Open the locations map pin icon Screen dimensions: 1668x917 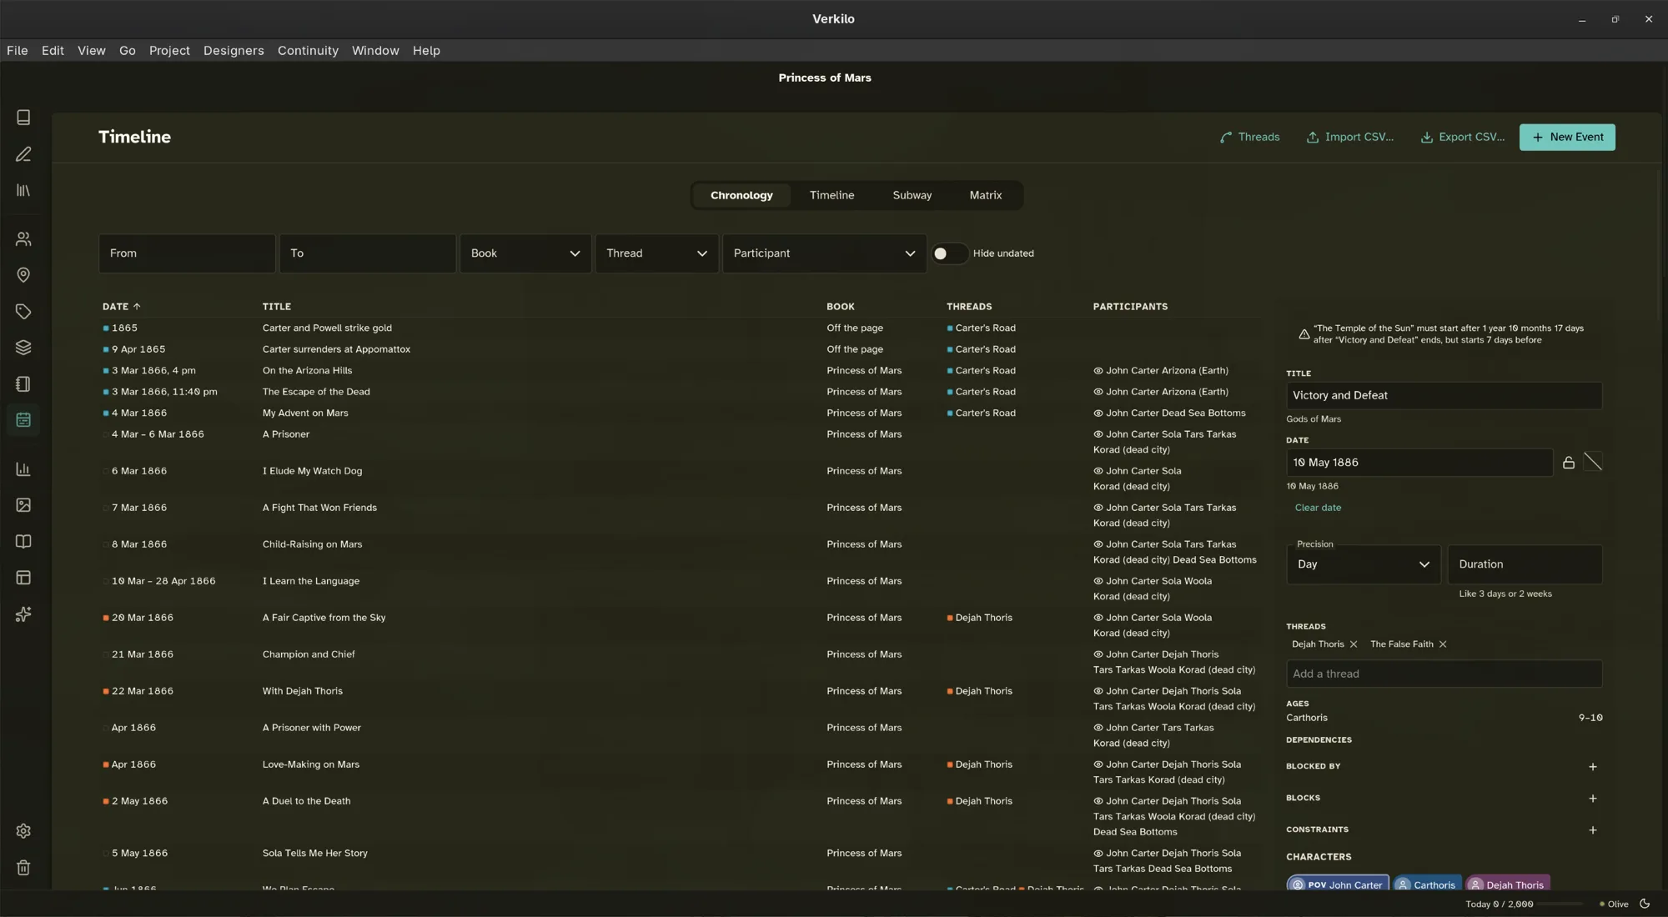coord(23,275)
